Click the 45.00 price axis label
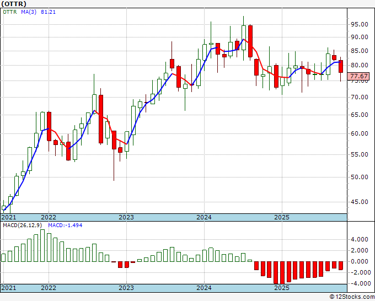Image resolution: width=375 pixels, height=301 pixels. [x=360, y=202]
